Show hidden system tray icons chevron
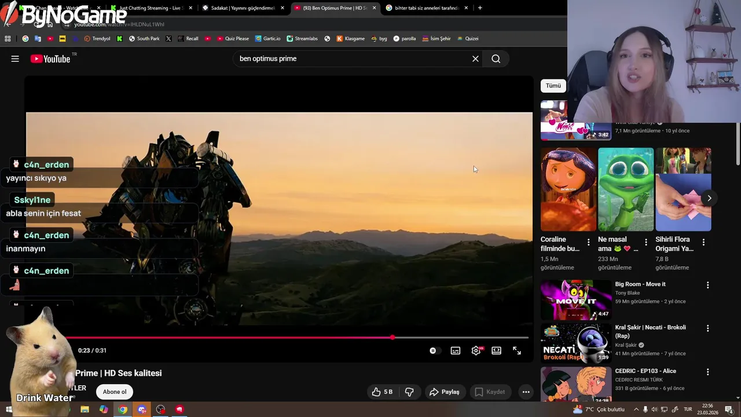Viewport: 741px width, 417px height. click(x=636, y=409)
